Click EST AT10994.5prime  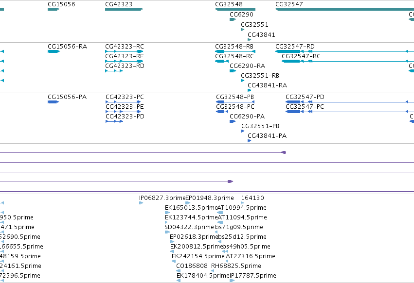click(242, 208)
